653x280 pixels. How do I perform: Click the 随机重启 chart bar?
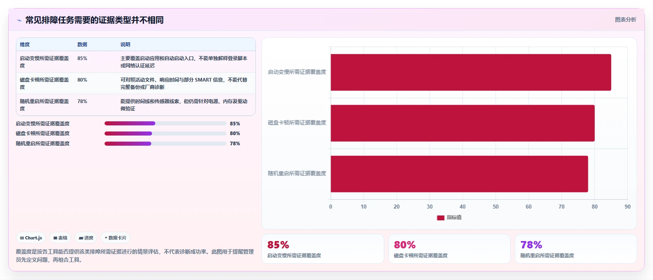coord(459,174)
